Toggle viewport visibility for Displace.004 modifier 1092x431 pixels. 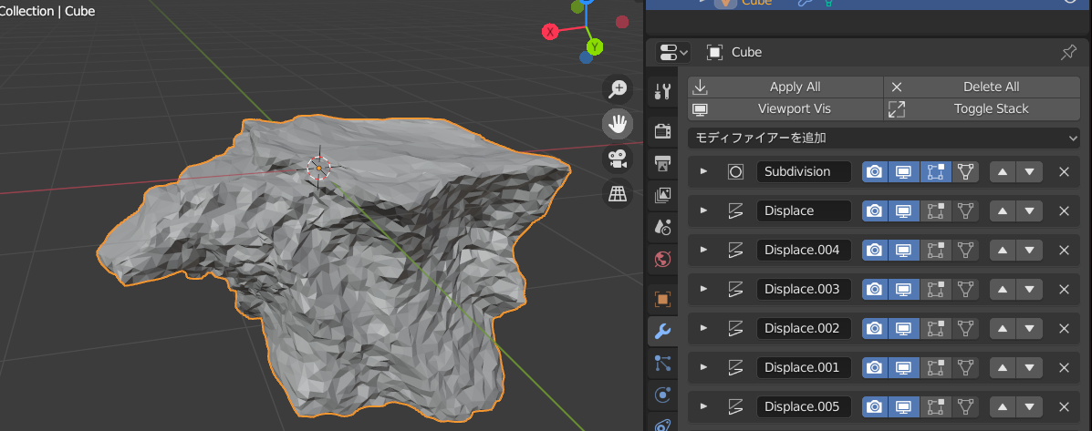point(905,250)
